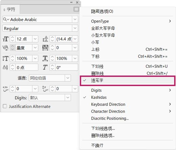Screen dimensions: 176x150
Task: Click the tracking stepper arrows
Action: coord(52,48)
